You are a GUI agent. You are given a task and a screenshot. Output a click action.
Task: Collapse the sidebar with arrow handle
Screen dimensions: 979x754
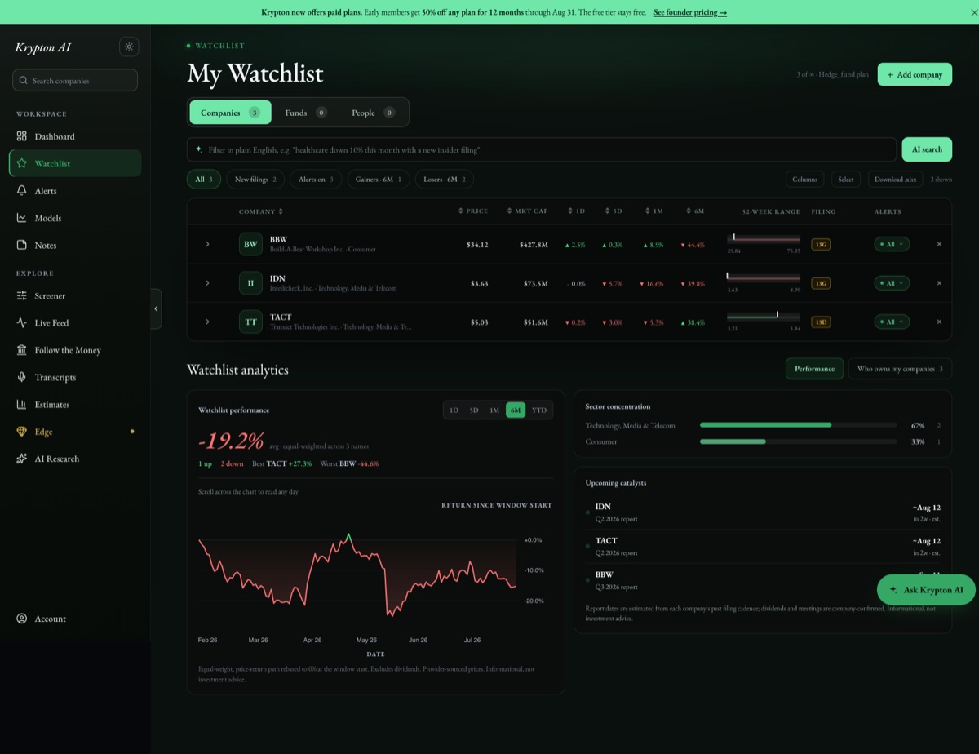156,308
